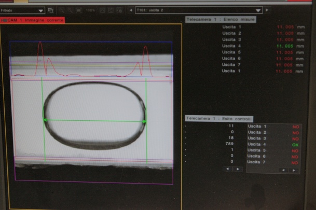Click left arrow under the counter list

coord(228,169)
